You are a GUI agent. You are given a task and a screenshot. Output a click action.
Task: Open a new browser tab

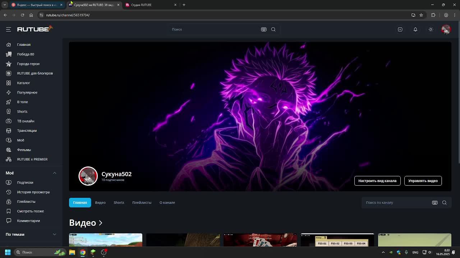coord(184,5)
